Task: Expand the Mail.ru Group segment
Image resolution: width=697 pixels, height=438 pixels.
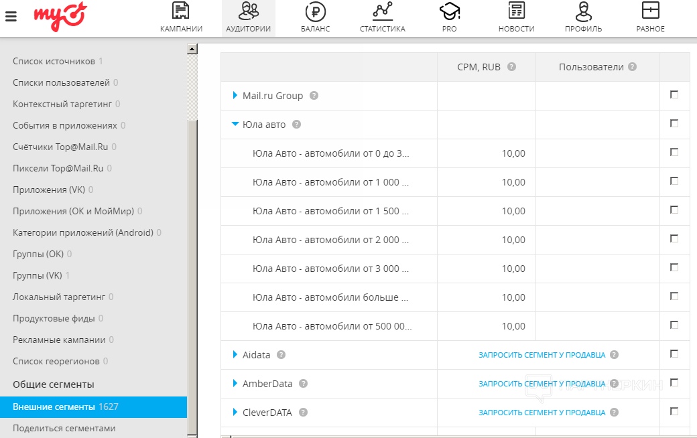Action: [235, 95]
